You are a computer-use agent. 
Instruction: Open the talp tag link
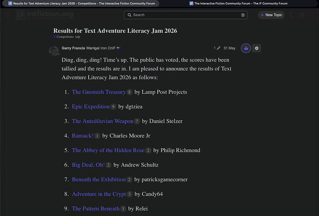78,37
